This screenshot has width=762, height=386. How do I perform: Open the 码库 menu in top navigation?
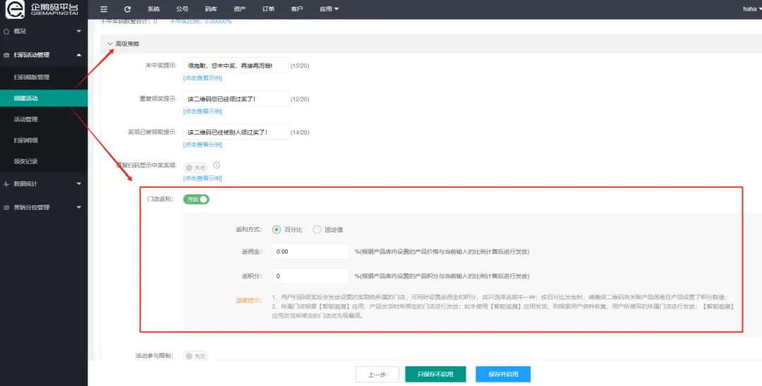(211, 9)
